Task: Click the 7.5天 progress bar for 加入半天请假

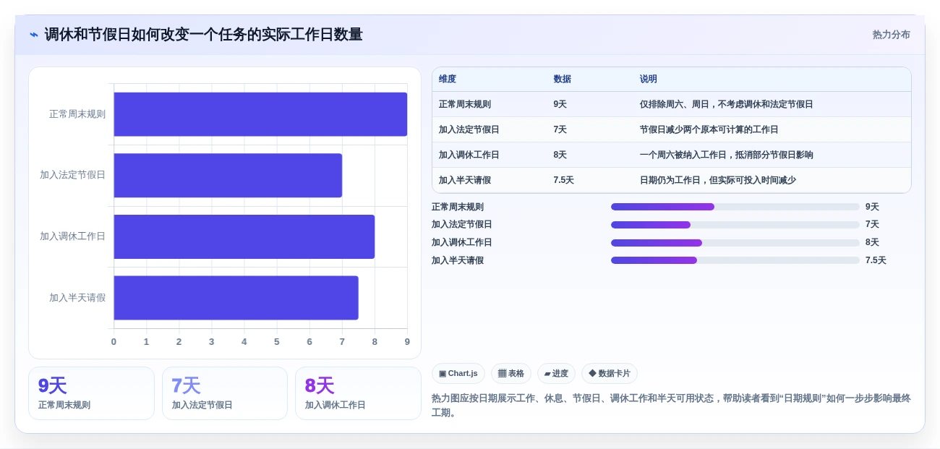Action: (735, 260)
